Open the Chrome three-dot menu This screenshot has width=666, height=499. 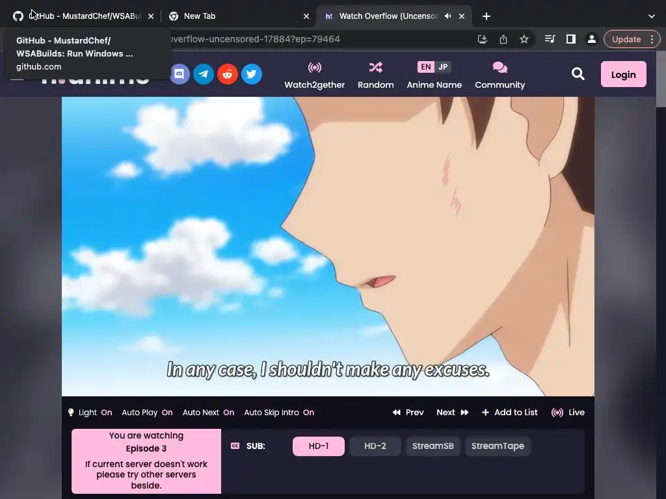coord(652,40)
